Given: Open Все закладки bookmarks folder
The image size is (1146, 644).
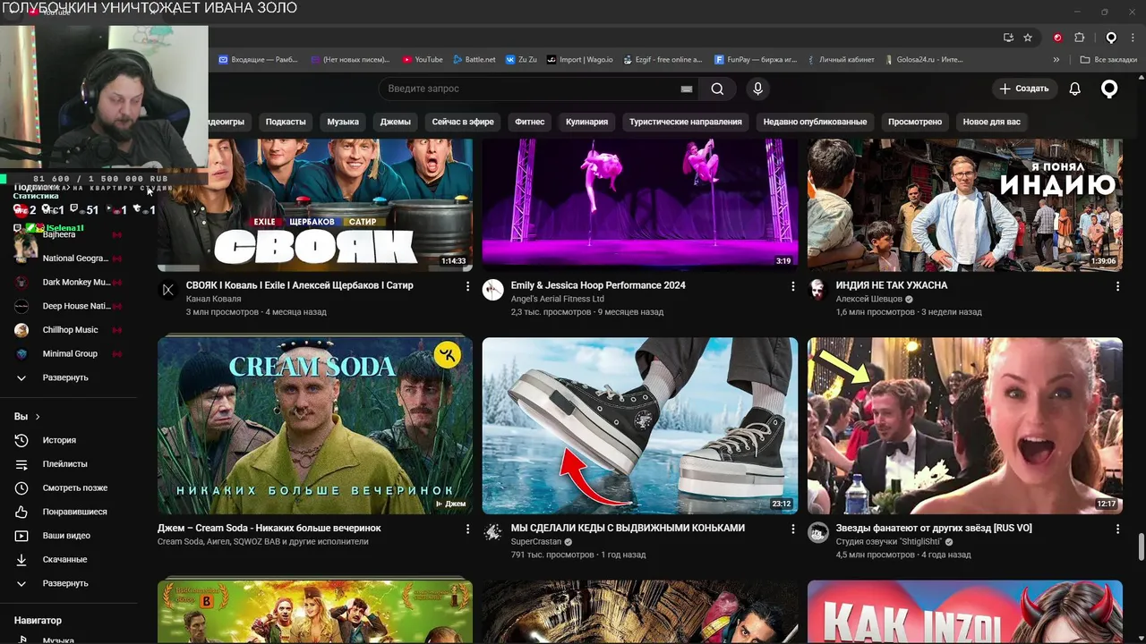Looking at the screenshot, I should [x=1108, y=60].
